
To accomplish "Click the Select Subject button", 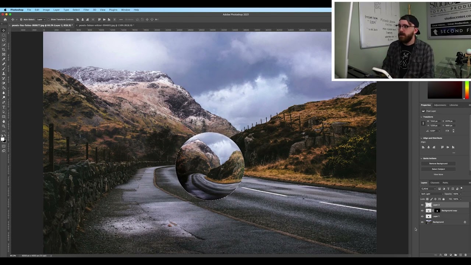I will 438,169.
